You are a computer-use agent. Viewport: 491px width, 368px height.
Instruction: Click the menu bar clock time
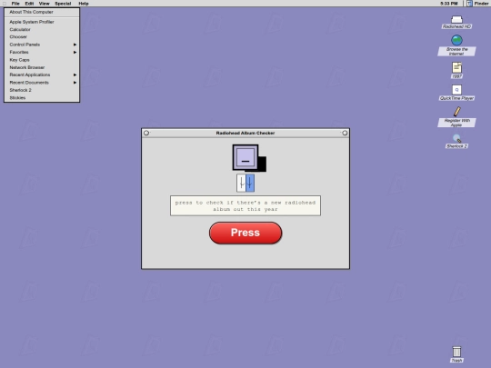(449, 4)
